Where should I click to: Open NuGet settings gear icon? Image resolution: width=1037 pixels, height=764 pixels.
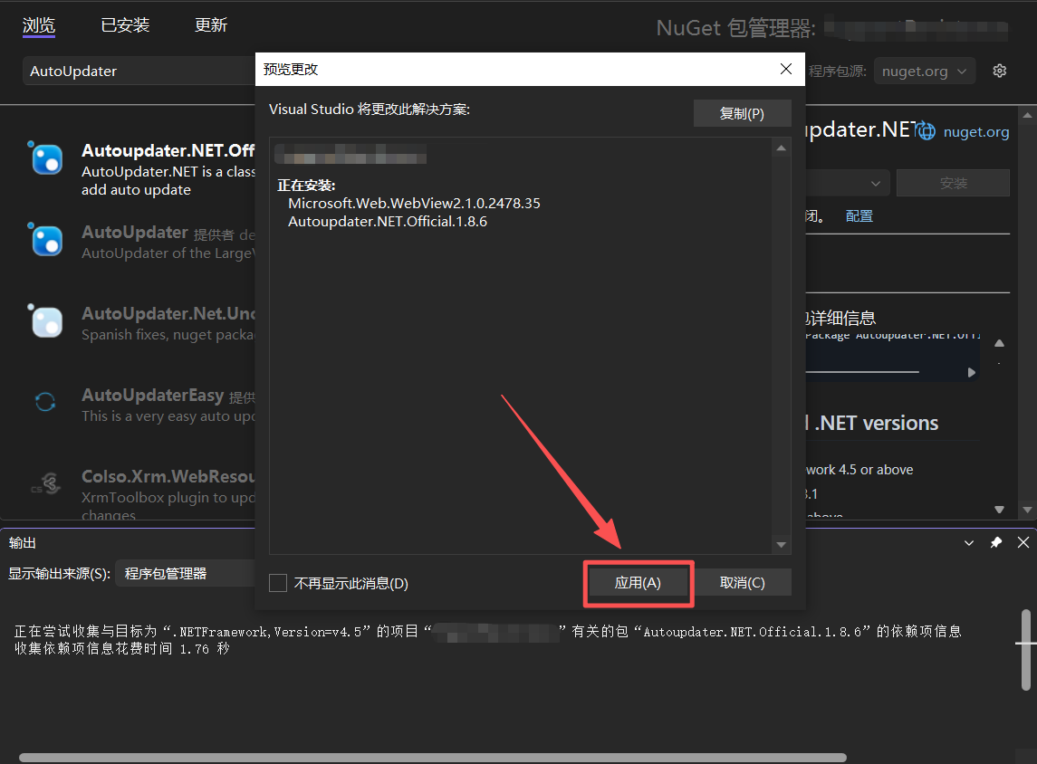(999, 71)
